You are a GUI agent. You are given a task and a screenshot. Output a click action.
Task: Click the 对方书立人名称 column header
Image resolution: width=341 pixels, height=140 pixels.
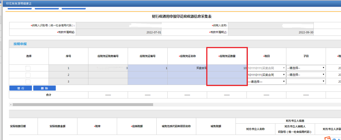[x=255, y=129]
